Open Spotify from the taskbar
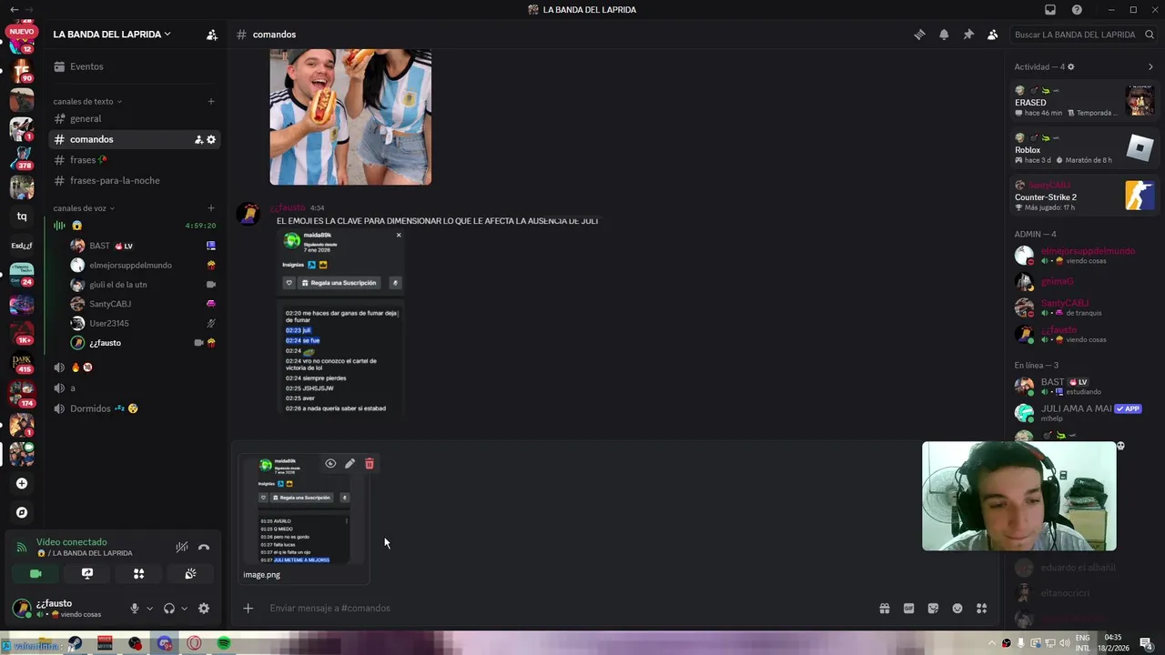This screenshot has width=1165, height=655. [x=224, y=643]
